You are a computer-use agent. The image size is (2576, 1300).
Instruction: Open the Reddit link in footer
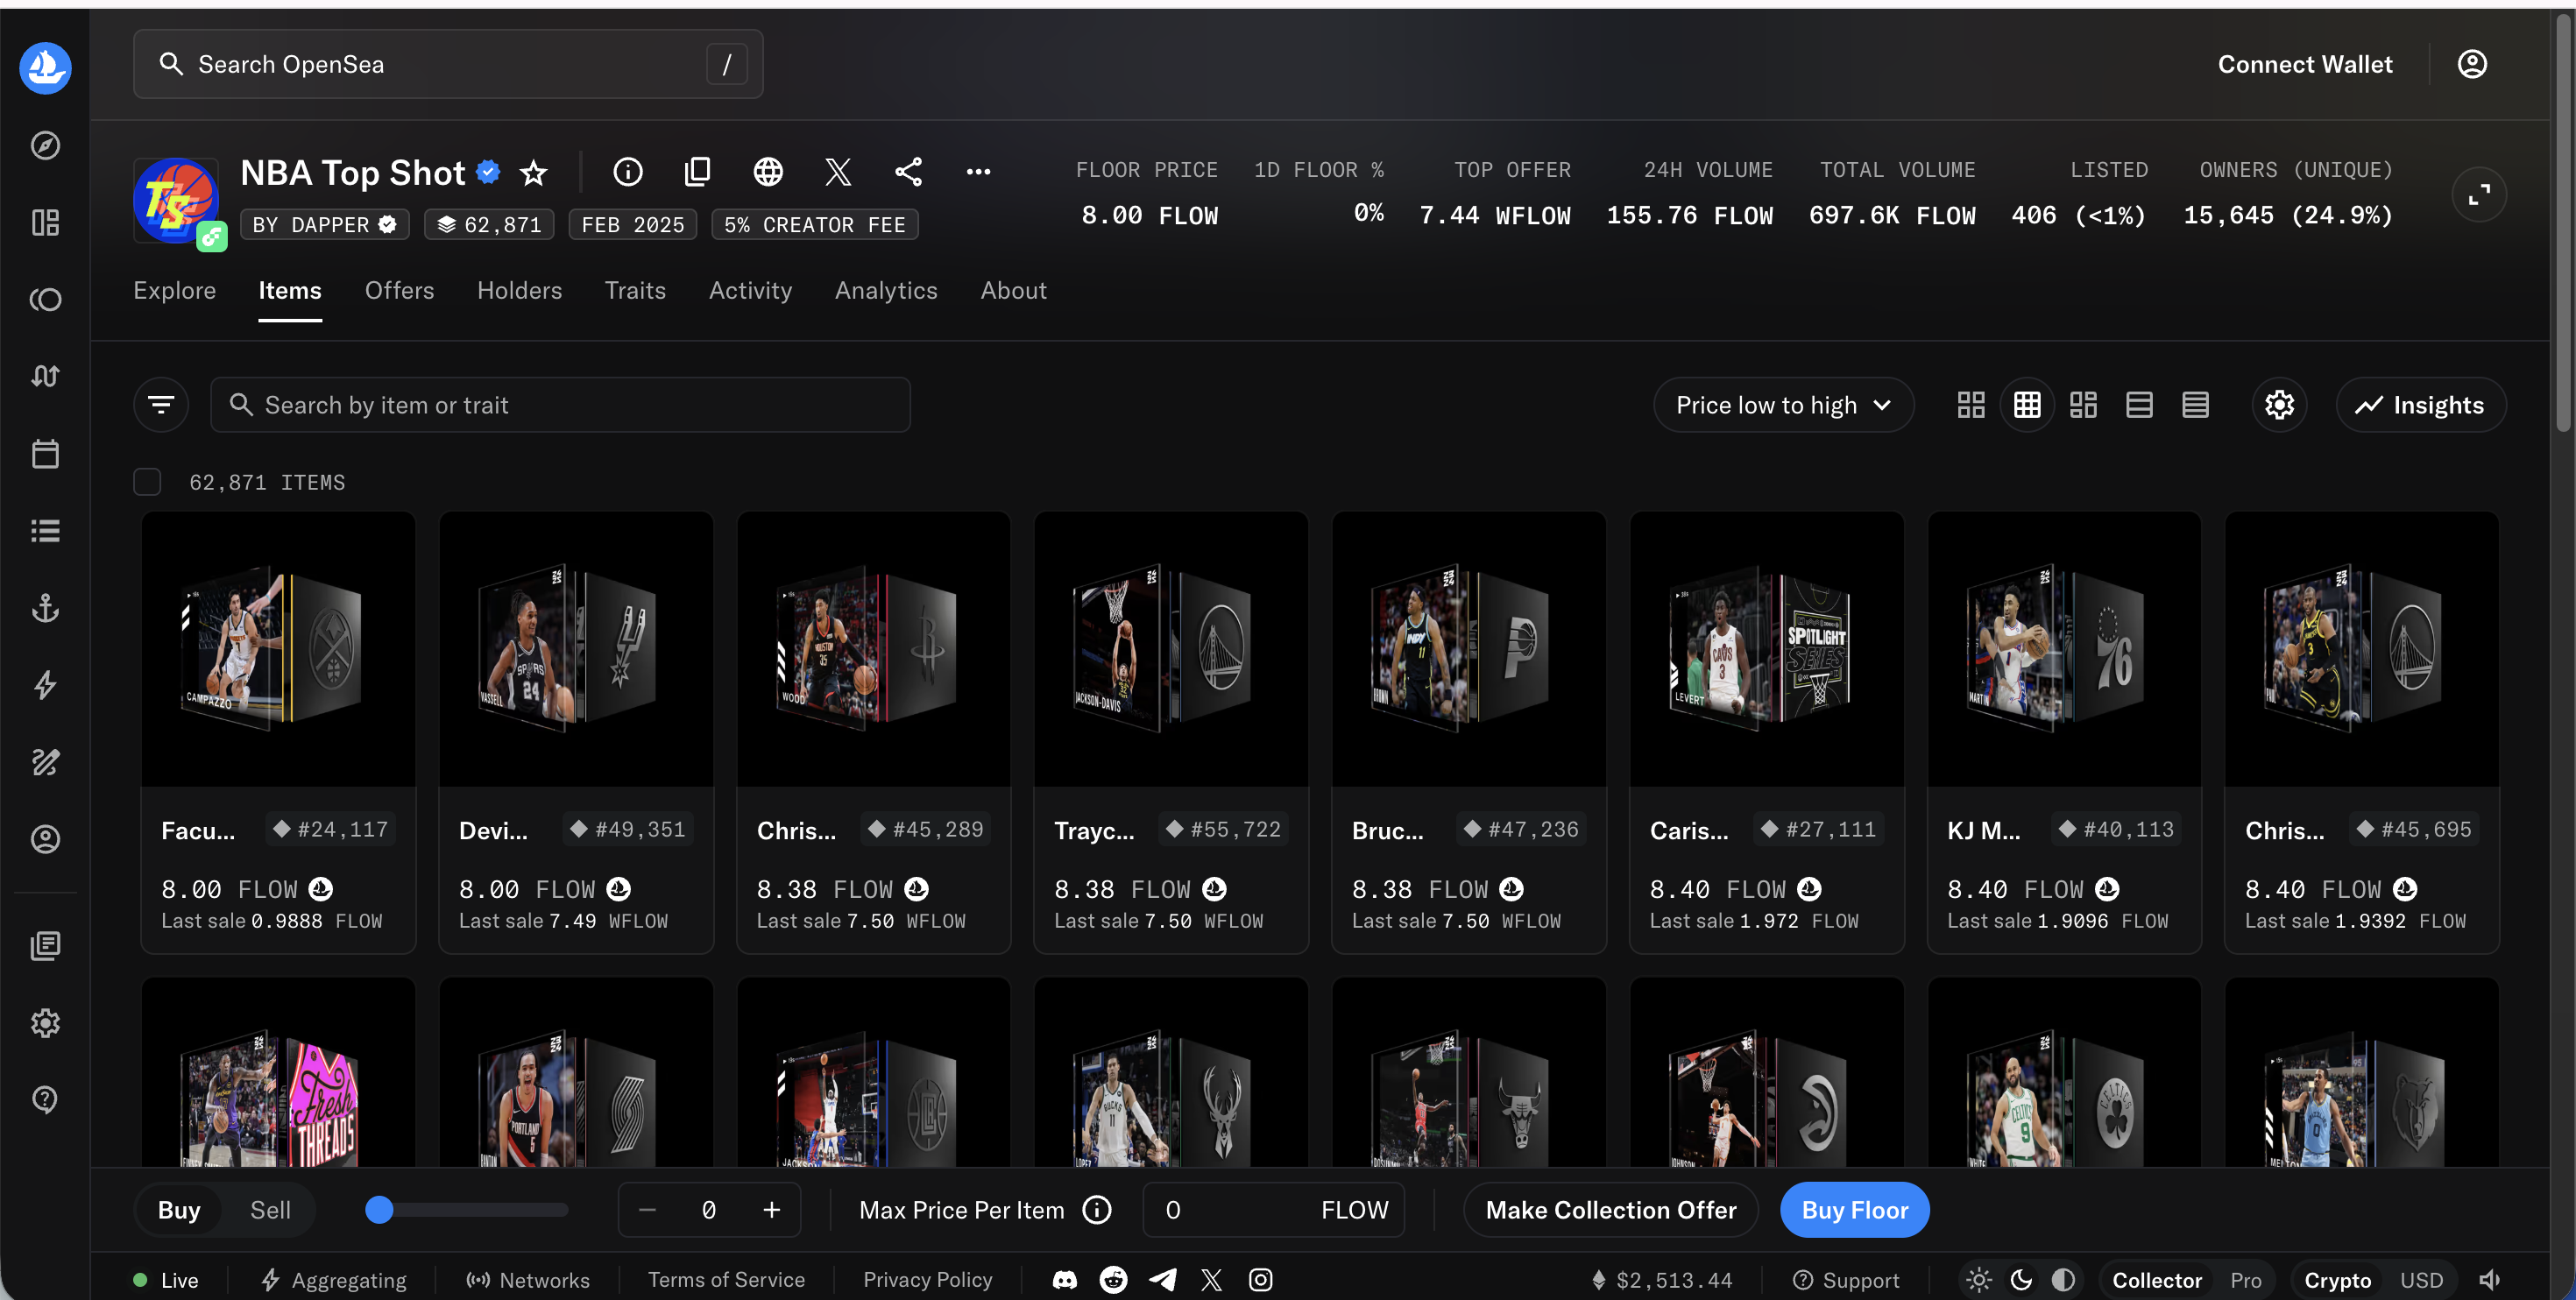click(x=1113, y=1280)
